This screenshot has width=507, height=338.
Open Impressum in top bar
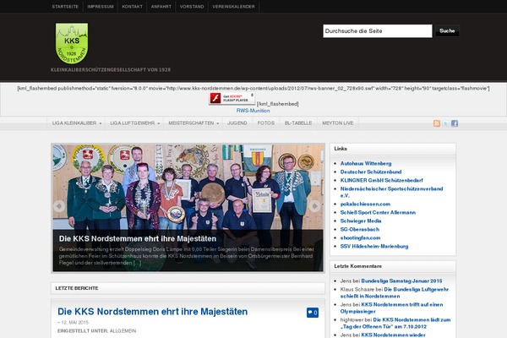coord(101,7)
